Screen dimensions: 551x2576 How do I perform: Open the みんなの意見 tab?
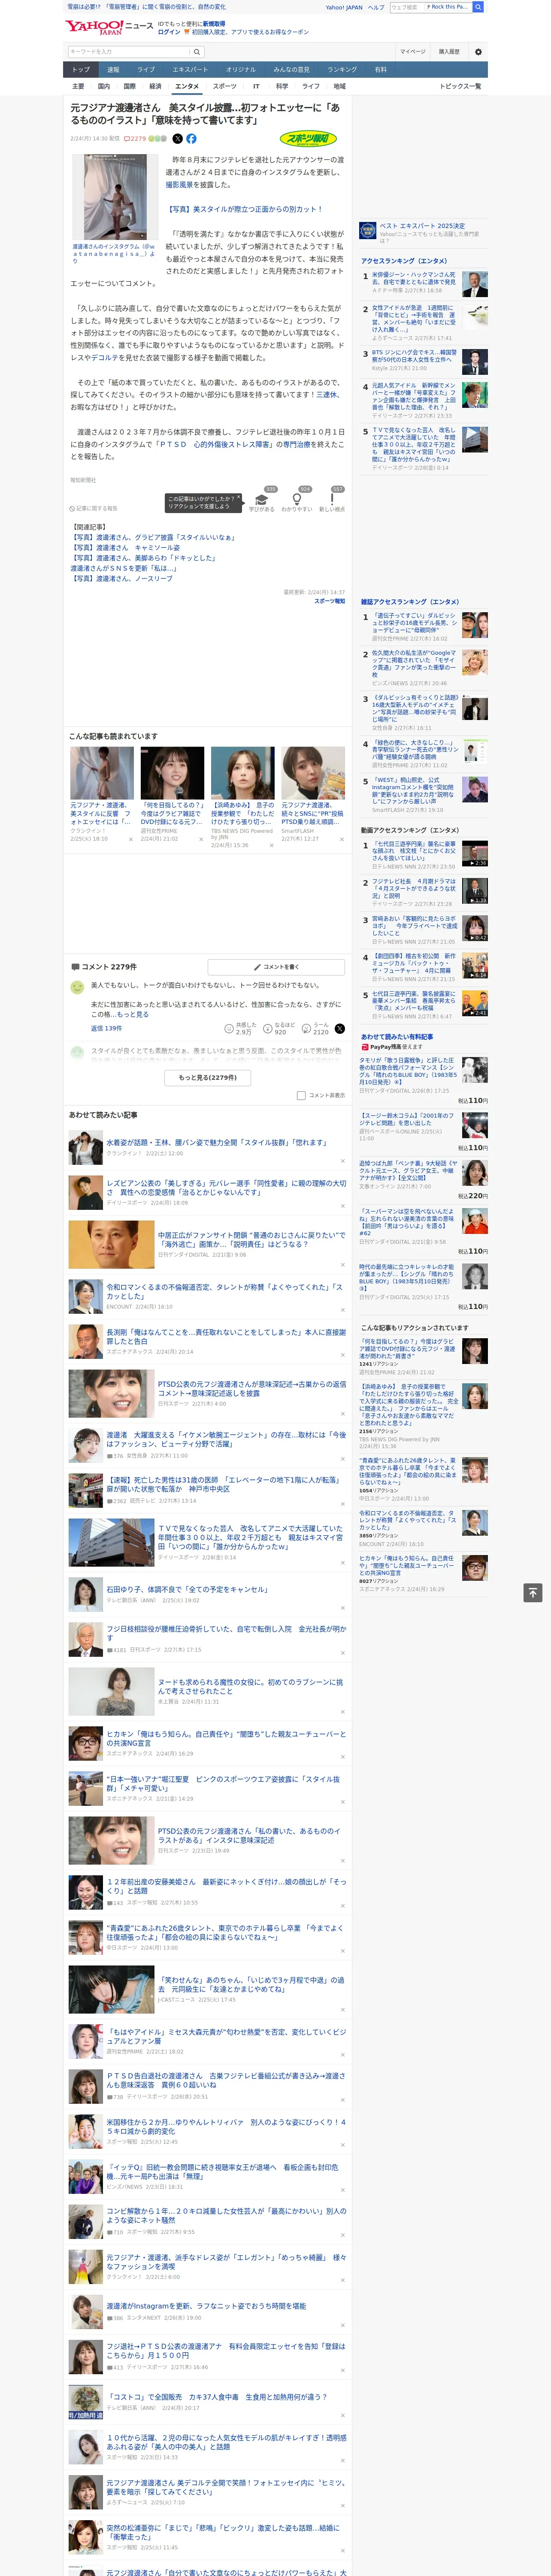(292, 70)
